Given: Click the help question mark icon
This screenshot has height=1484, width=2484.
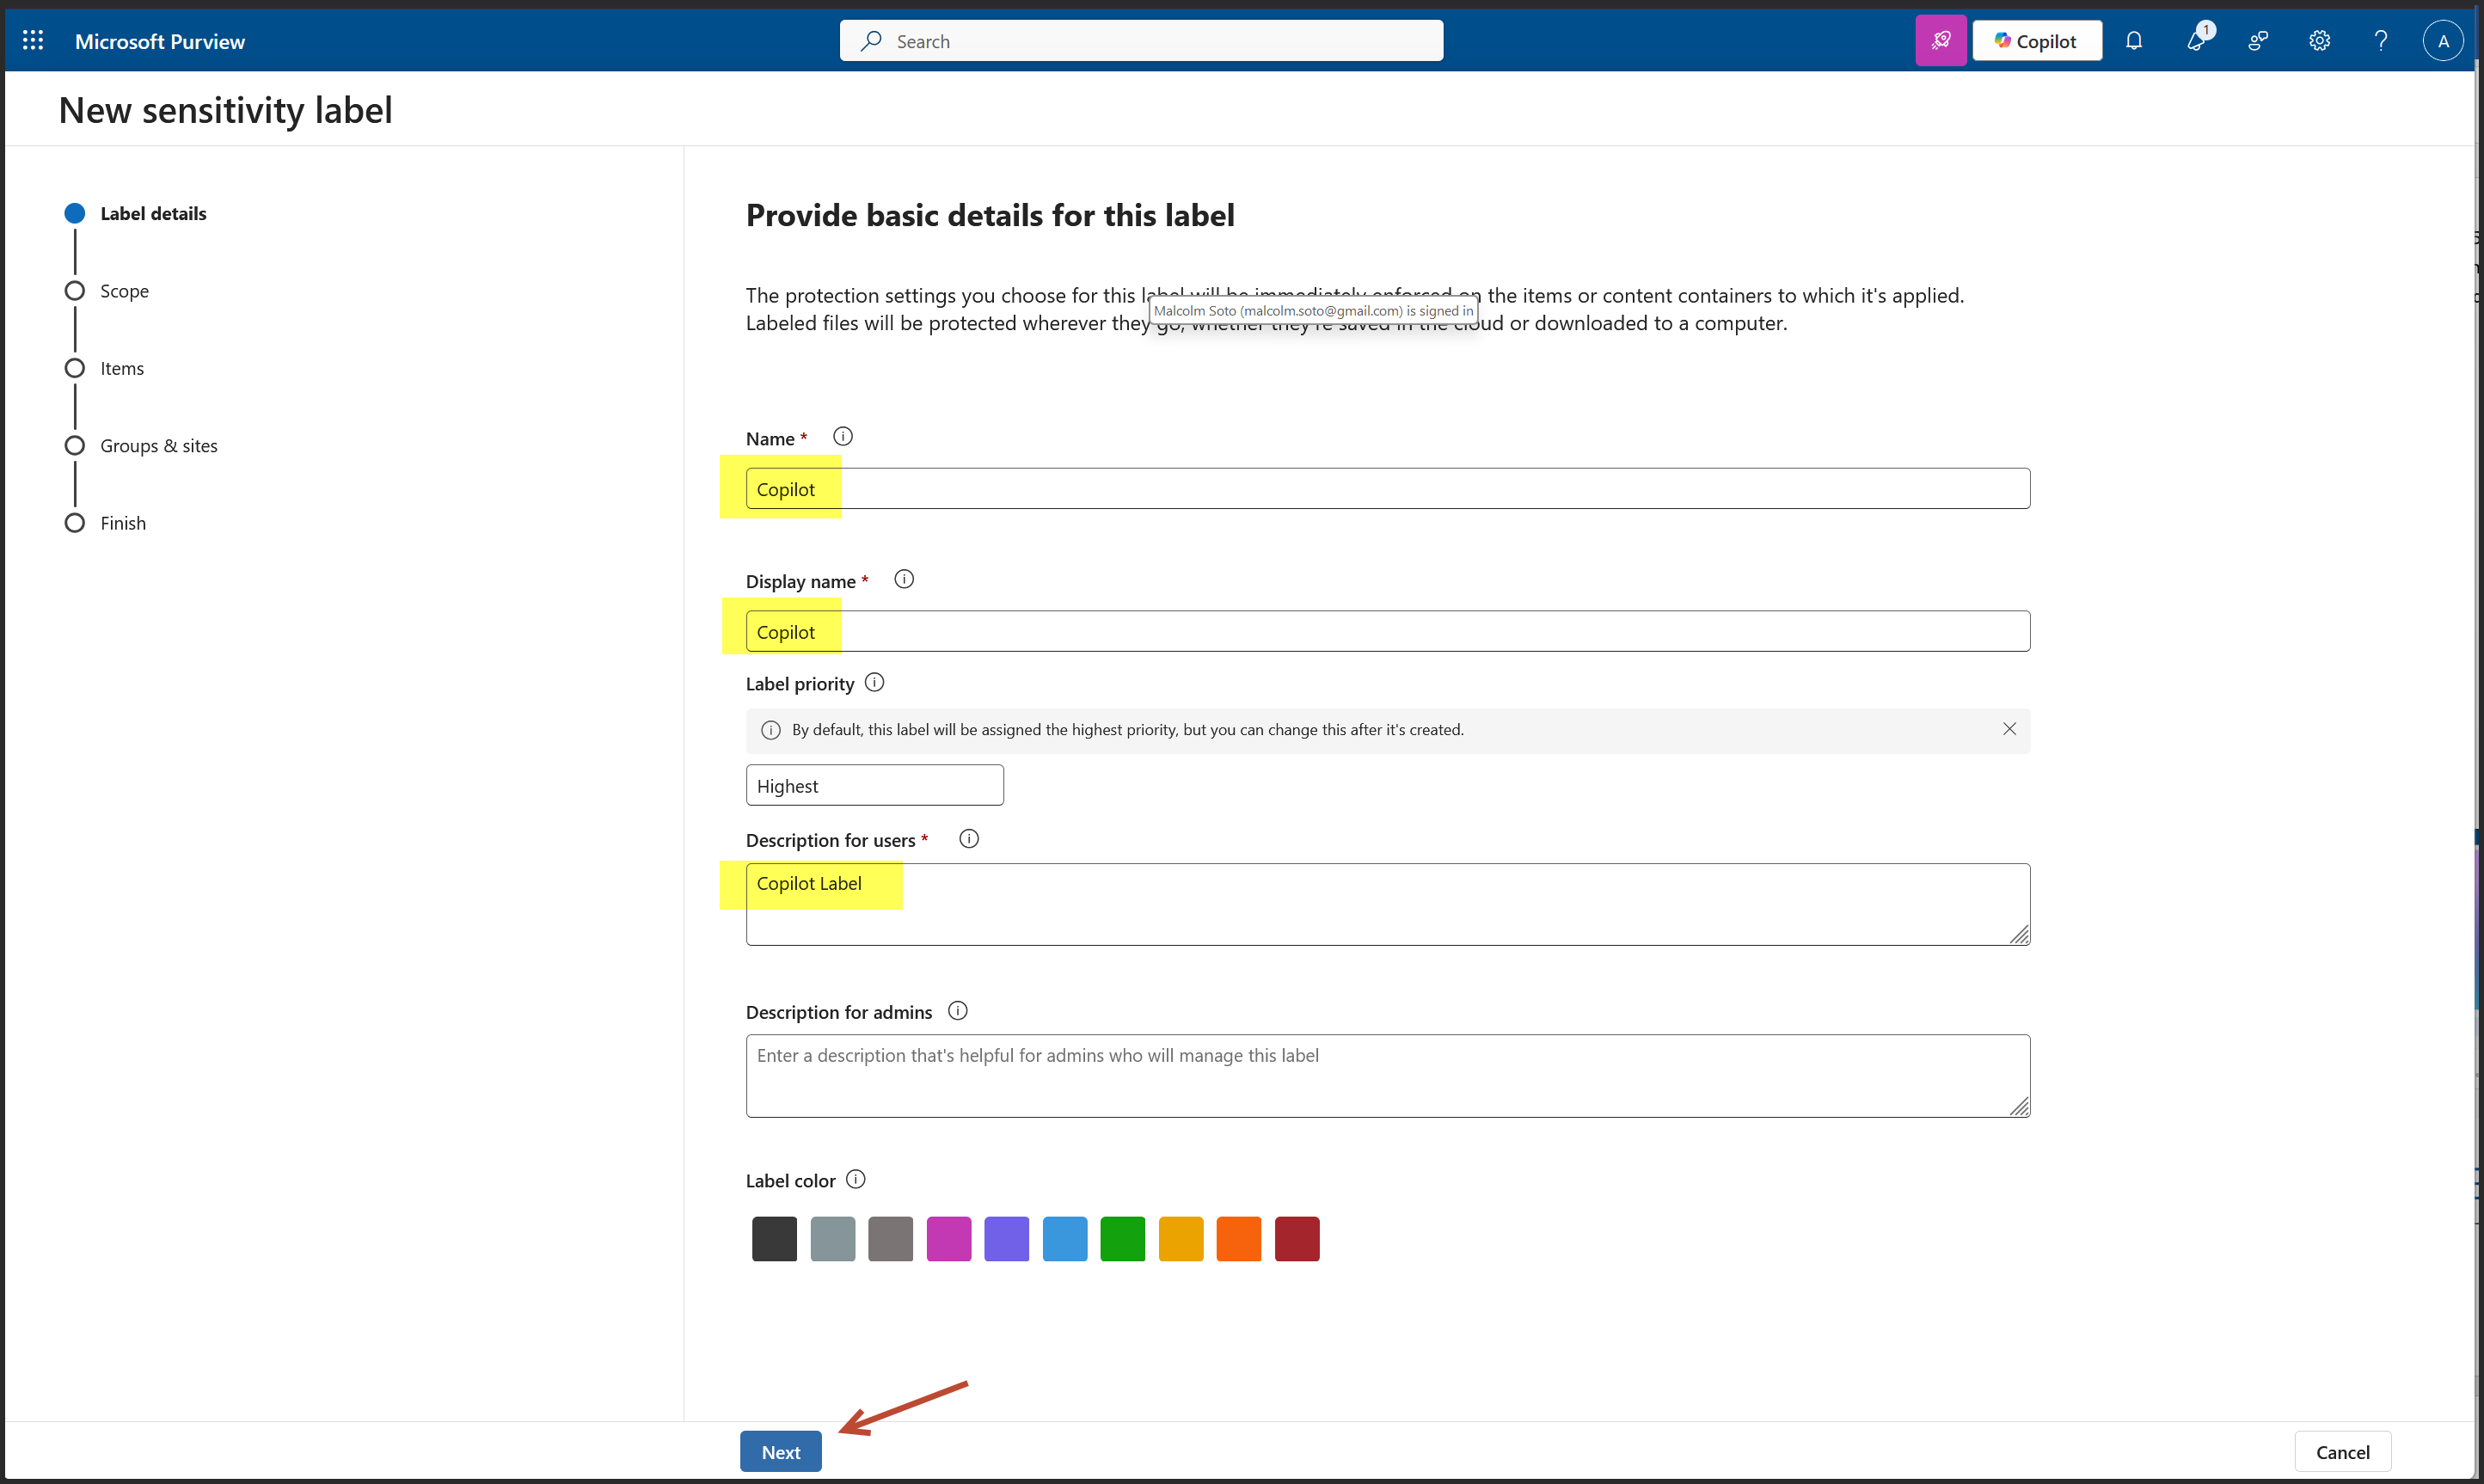Looking at the screenshot, I should pos(2380,41).
